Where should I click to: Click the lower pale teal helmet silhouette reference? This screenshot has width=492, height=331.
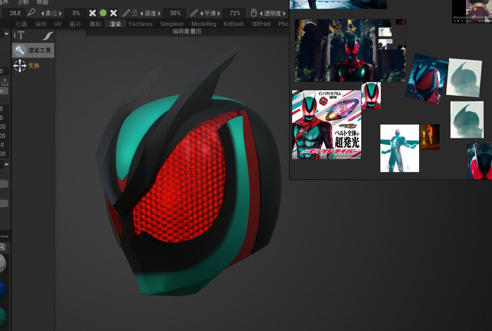[467, 119]
